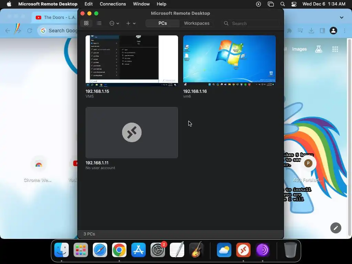The image size is (352, 264).
Task: Open Chrome profile avatar icon
Action: [333, 31]
